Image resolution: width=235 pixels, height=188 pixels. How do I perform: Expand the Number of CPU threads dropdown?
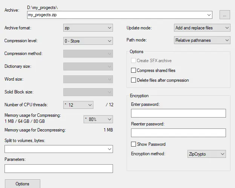pyautogui.click(x=78, y=105)
